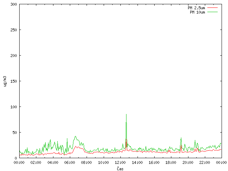The height and width of the screenshot is (171, 228).
Task: Click the 300 y-axis label
Action: click(14, 4)
